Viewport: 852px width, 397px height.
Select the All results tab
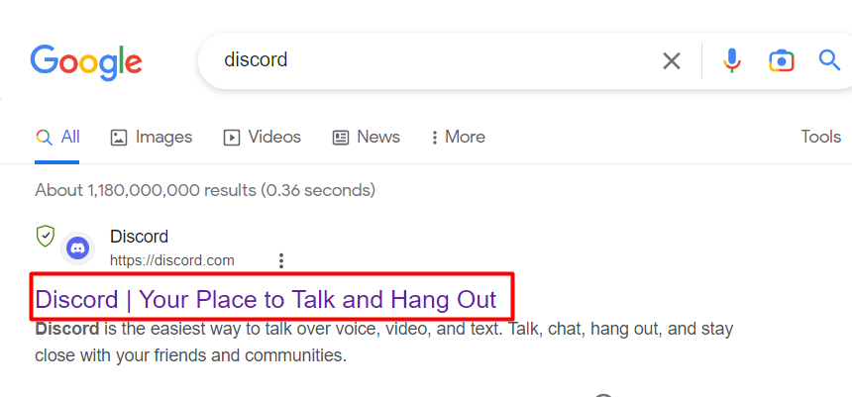[x=57, y=137]
